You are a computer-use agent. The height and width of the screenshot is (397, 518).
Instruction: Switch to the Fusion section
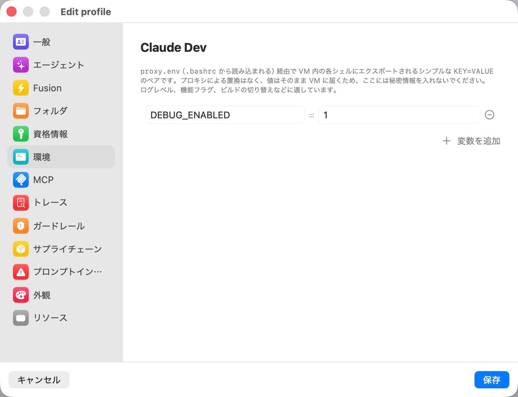click(x=61, y=88)
